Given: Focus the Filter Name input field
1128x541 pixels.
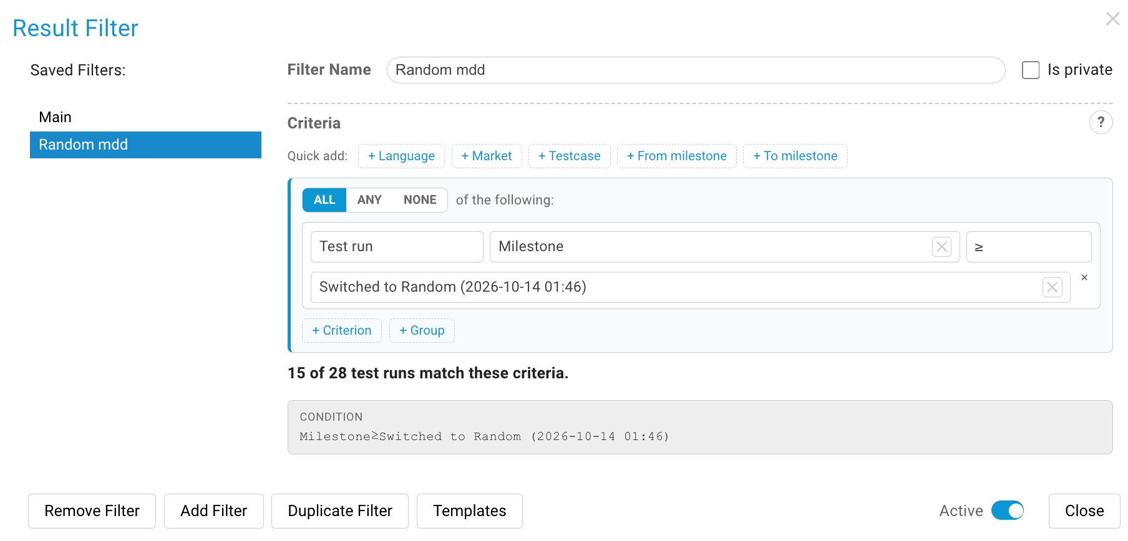Looking at the screenshot, I should tap(696, 70).
